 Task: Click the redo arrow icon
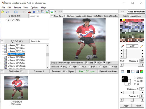pyautogui.click(x=60, y=12)
